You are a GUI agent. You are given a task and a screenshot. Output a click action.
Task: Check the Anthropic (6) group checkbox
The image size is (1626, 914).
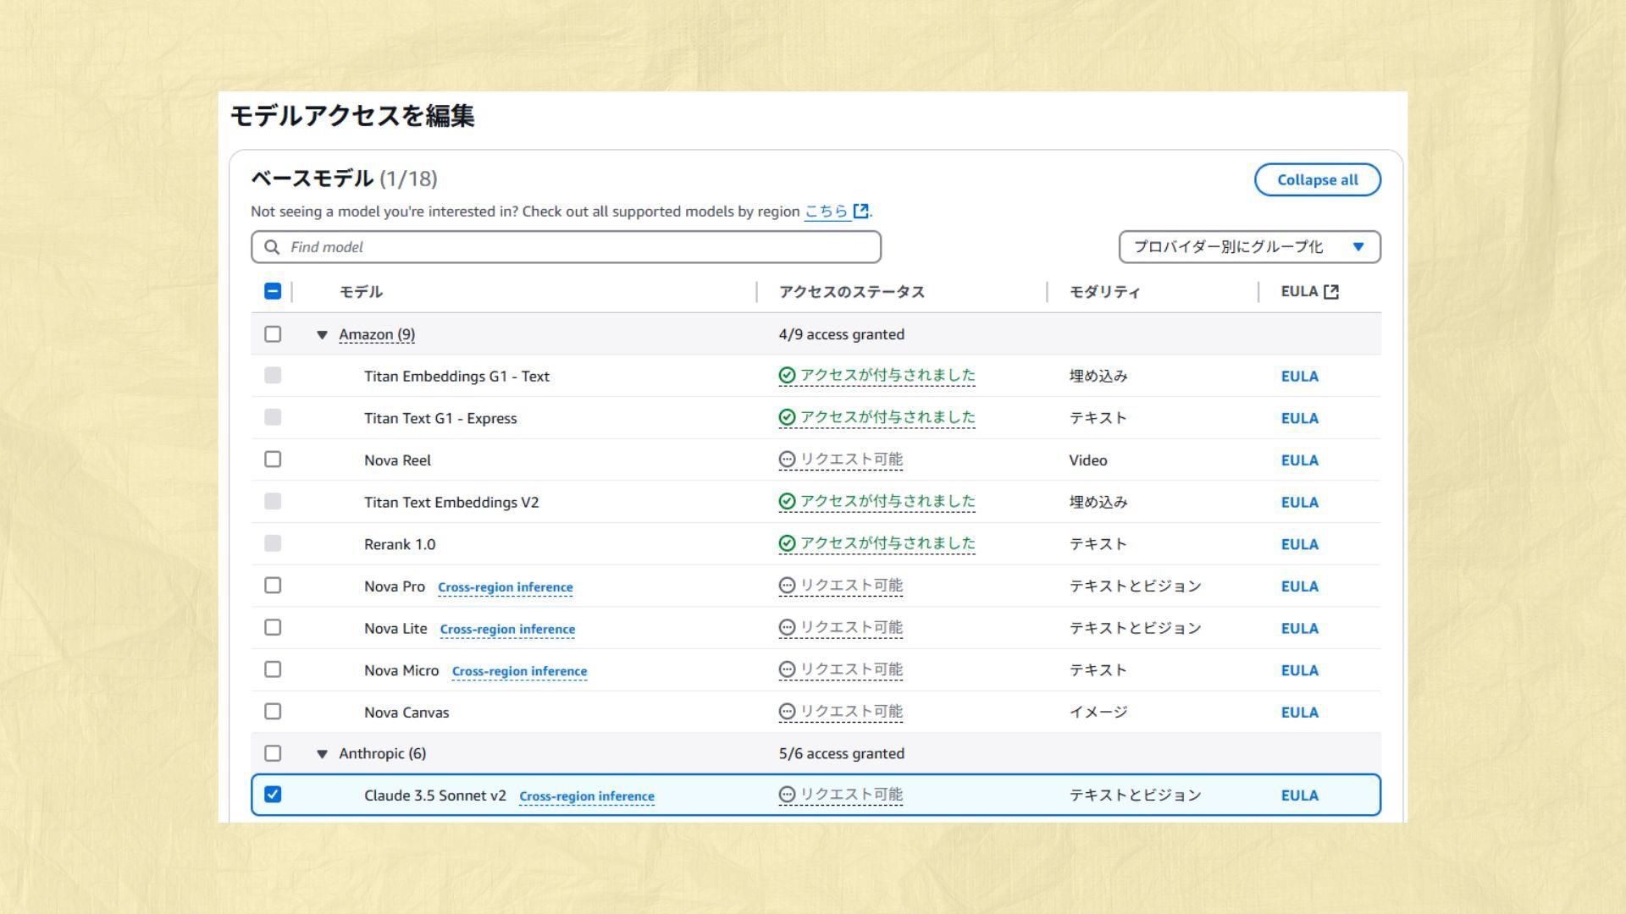[273, 752]
